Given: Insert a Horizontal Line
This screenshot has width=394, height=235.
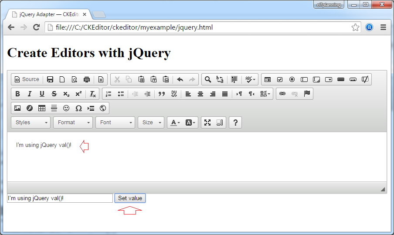Looking at the screenshot, I should coord(54,108).
